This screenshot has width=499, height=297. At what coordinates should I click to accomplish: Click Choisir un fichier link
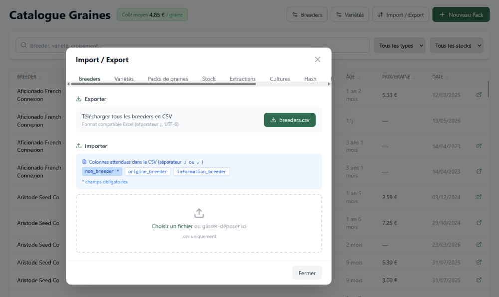coord(172,226)
